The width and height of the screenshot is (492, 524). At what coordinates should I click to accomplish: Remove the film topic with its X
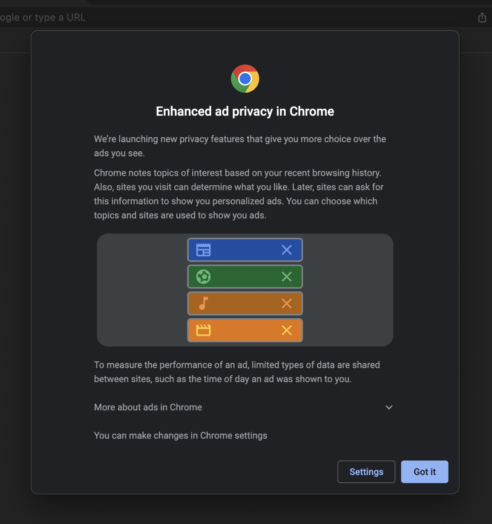pyautogui.click(x=287, y=330)
